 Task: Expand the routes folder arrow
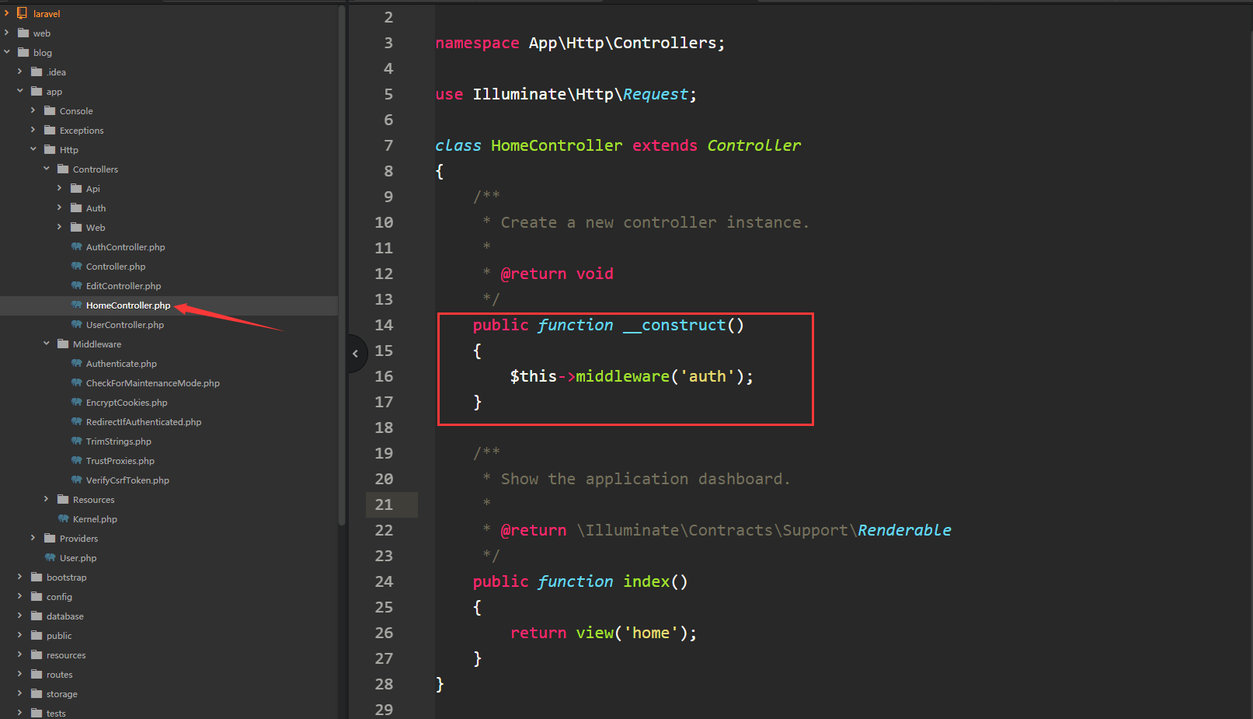click(20, 674)
